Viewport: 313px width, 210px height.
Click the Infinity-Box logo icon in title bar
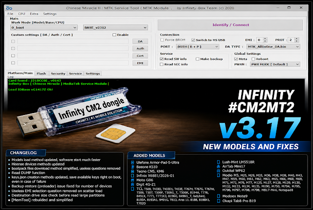[9, 8]
